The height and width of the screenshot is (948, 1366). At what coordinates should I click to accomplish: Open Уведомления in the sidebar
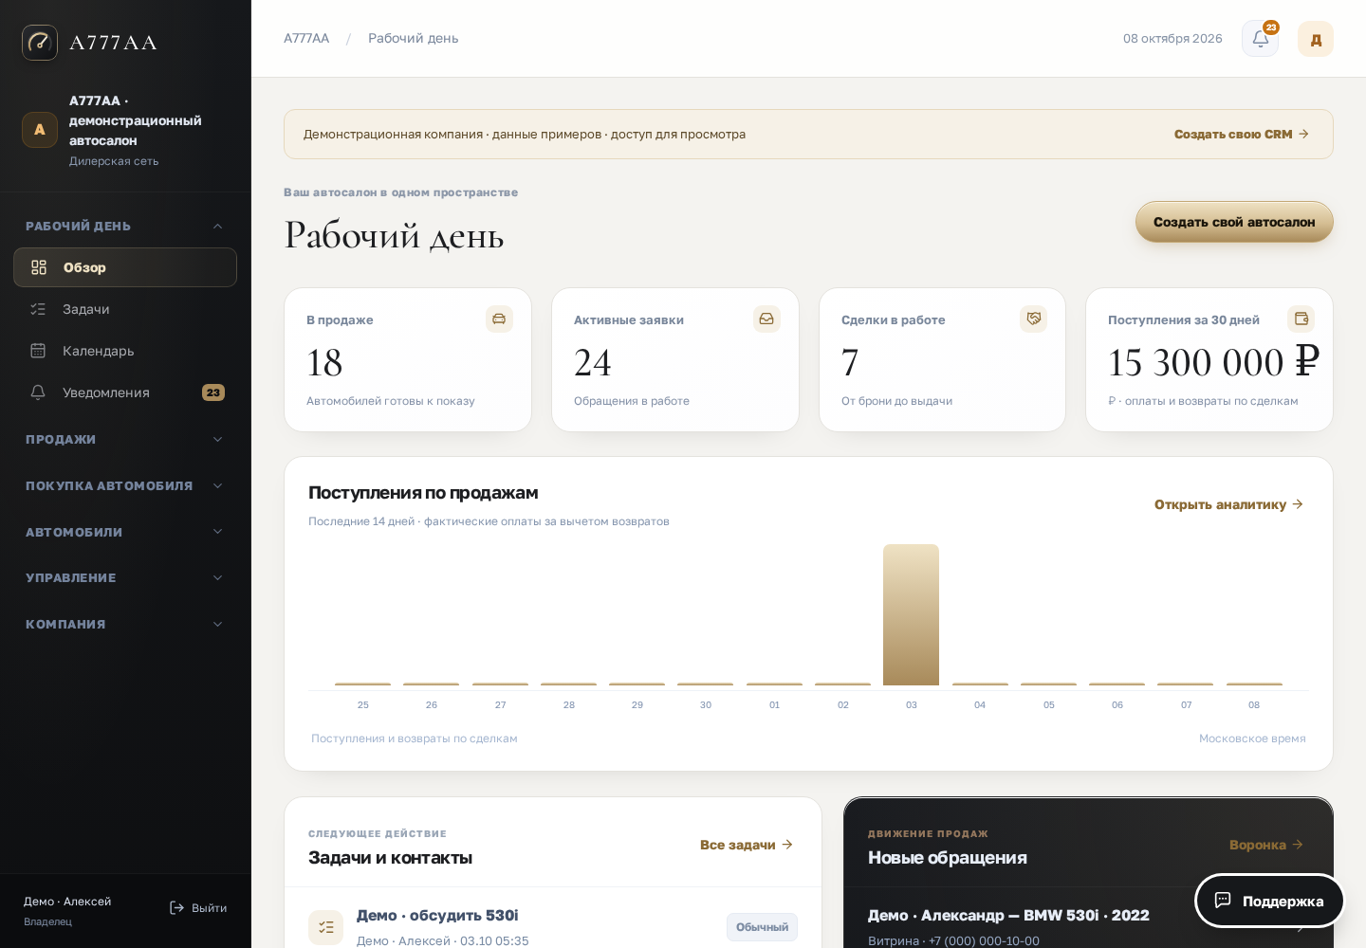(x=125, y=392)
